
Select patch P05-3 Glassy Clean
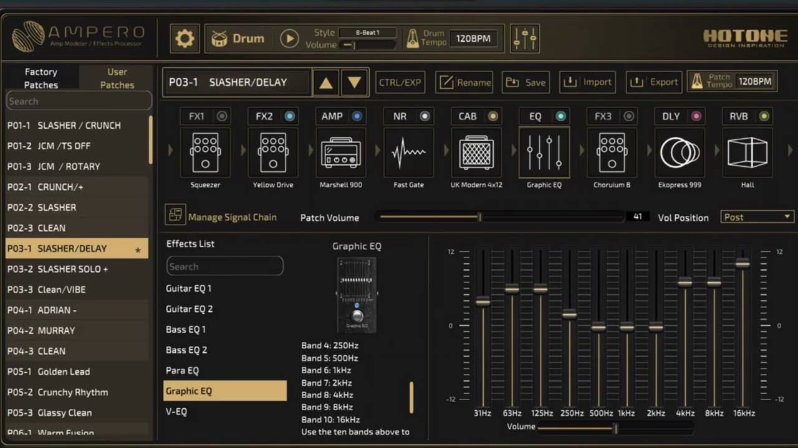click(x=77, y=413)
